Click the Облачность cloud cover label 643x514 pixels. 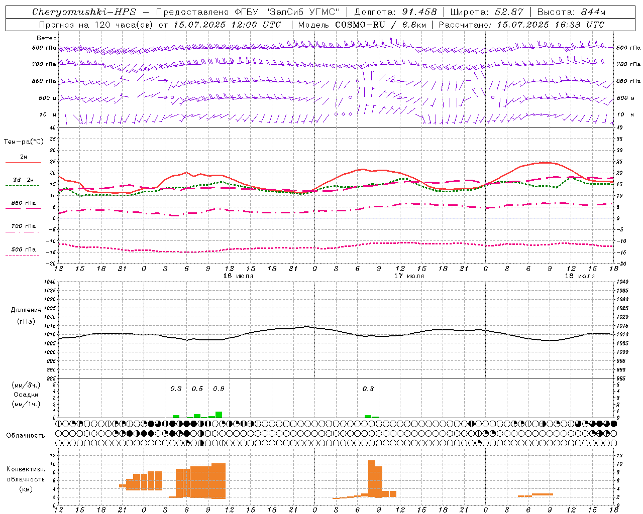26,435
